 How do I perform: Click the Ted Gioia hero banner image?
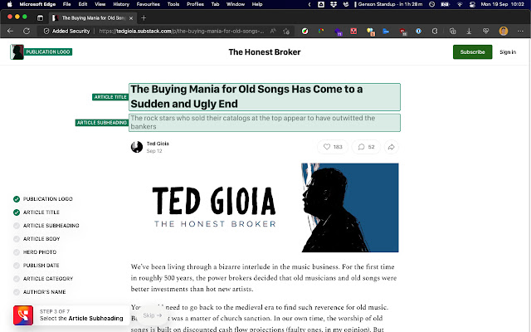pyautogui.click(x=265, y=207)
